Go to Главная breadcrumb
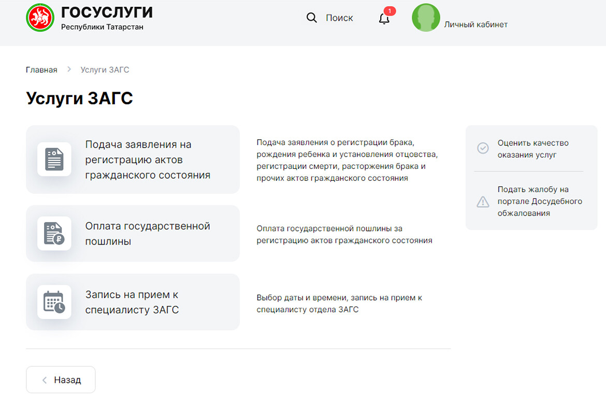Image resolution: width=606 pixels, height=404 pixels. [41, 69]
